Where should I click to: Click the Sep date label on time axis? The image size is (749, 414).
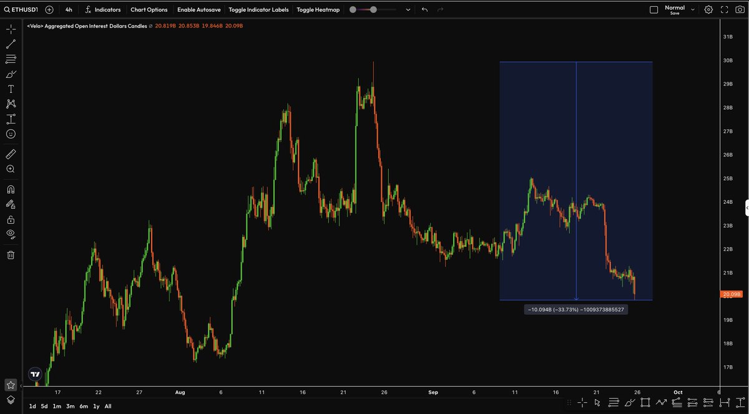pyautogui.click(x=433, y=392)
